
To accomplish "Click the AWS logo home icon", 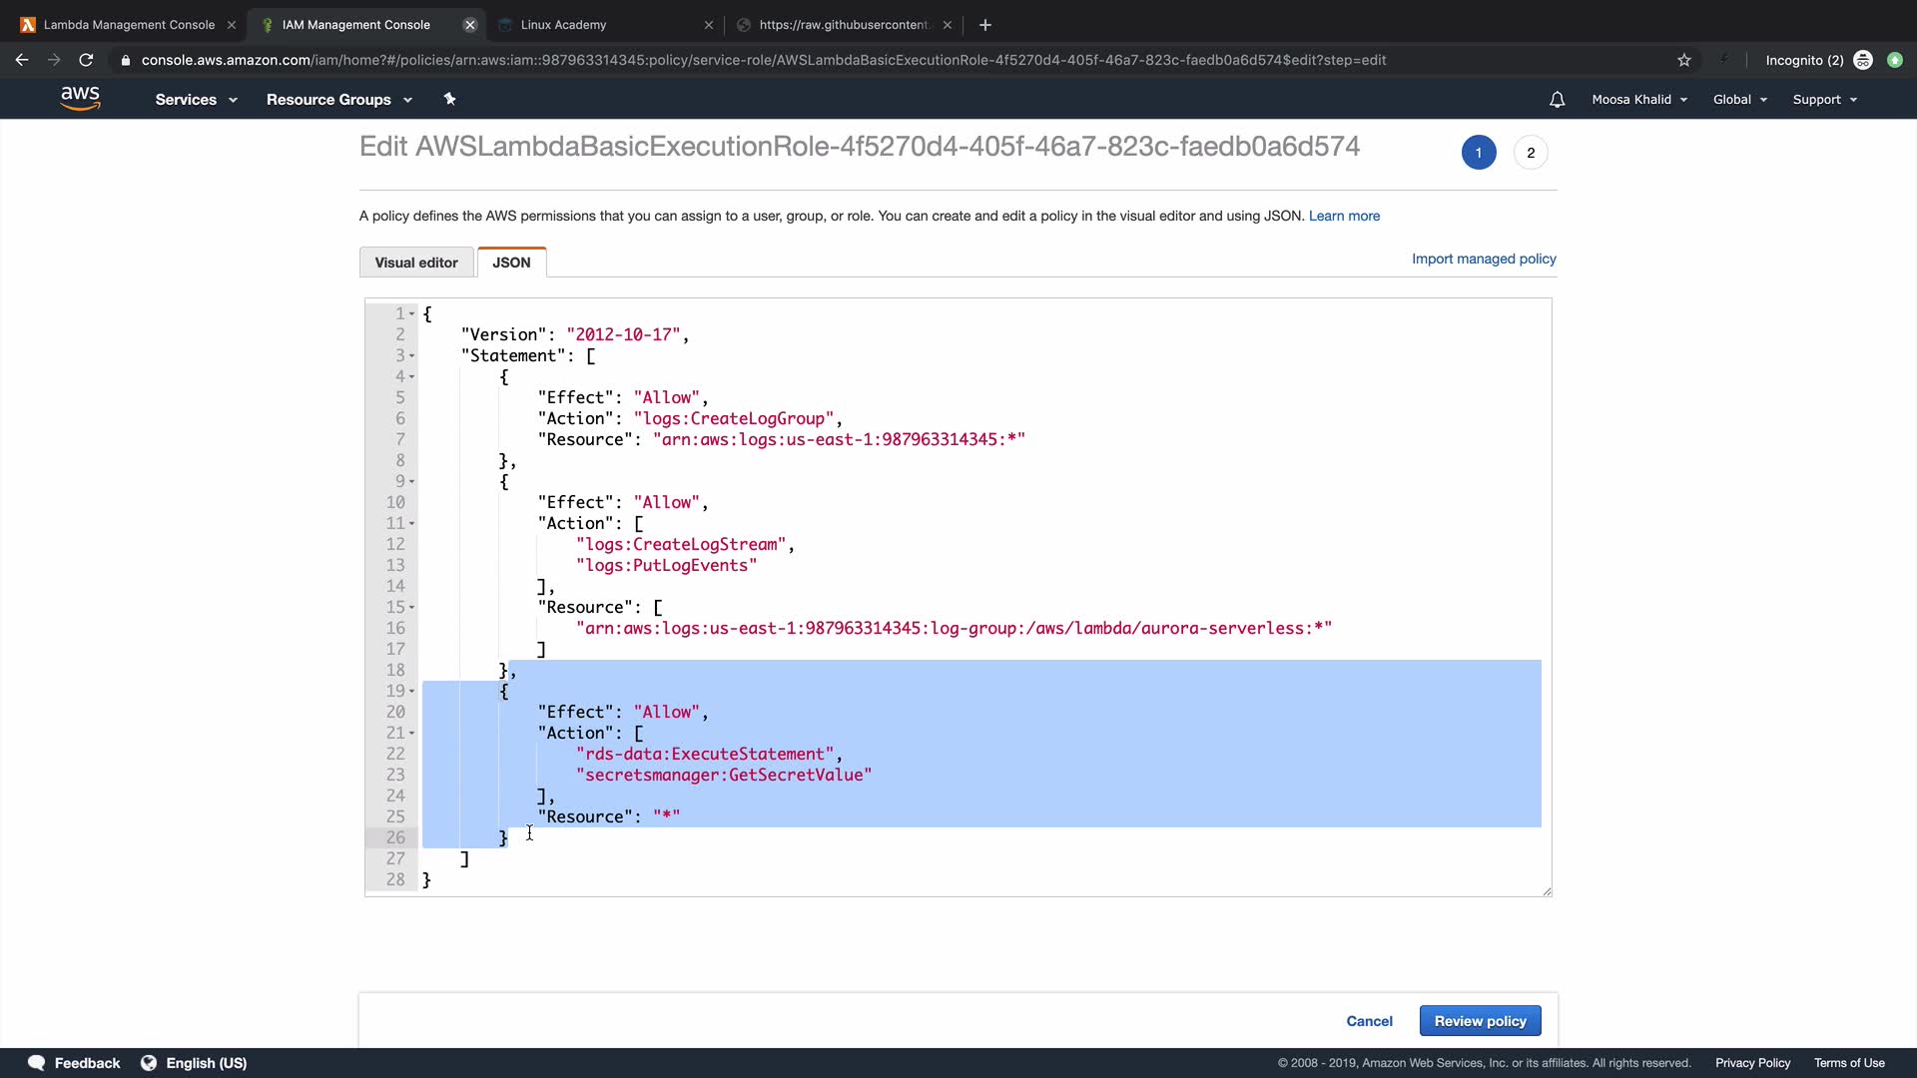I will point(80,98).
